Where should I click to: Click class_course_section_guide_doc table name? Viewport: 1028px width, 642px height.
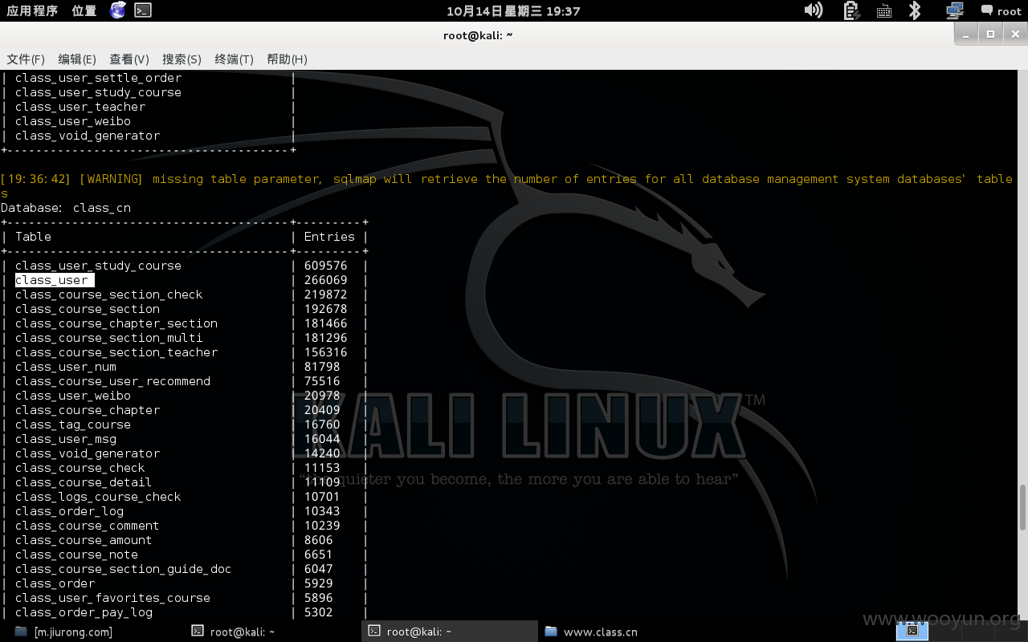[123, 569]
